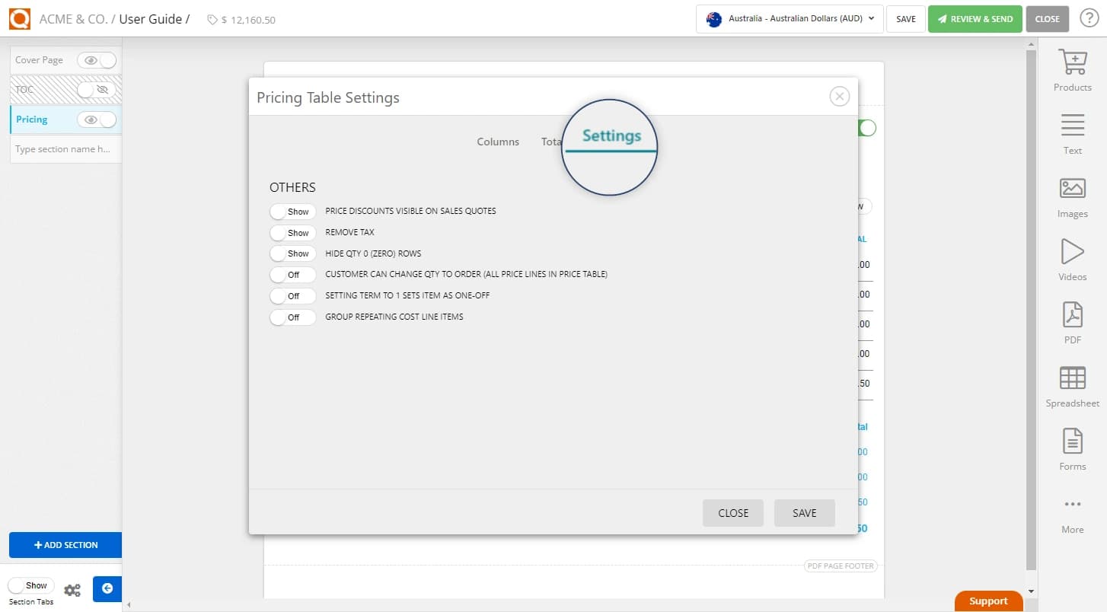Open the settings gear near Section Tabs

(x=72, y=588)
